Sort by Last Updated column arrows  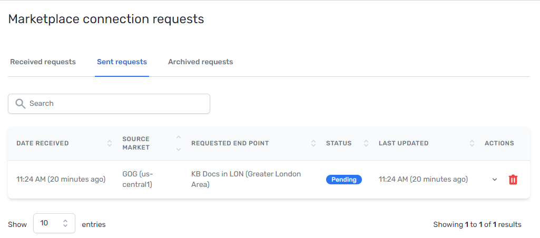472,143
